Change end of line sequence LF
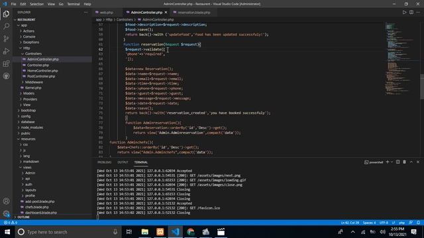Image resolution: width=424 pixels, height=238 pixels. [394, 223]
